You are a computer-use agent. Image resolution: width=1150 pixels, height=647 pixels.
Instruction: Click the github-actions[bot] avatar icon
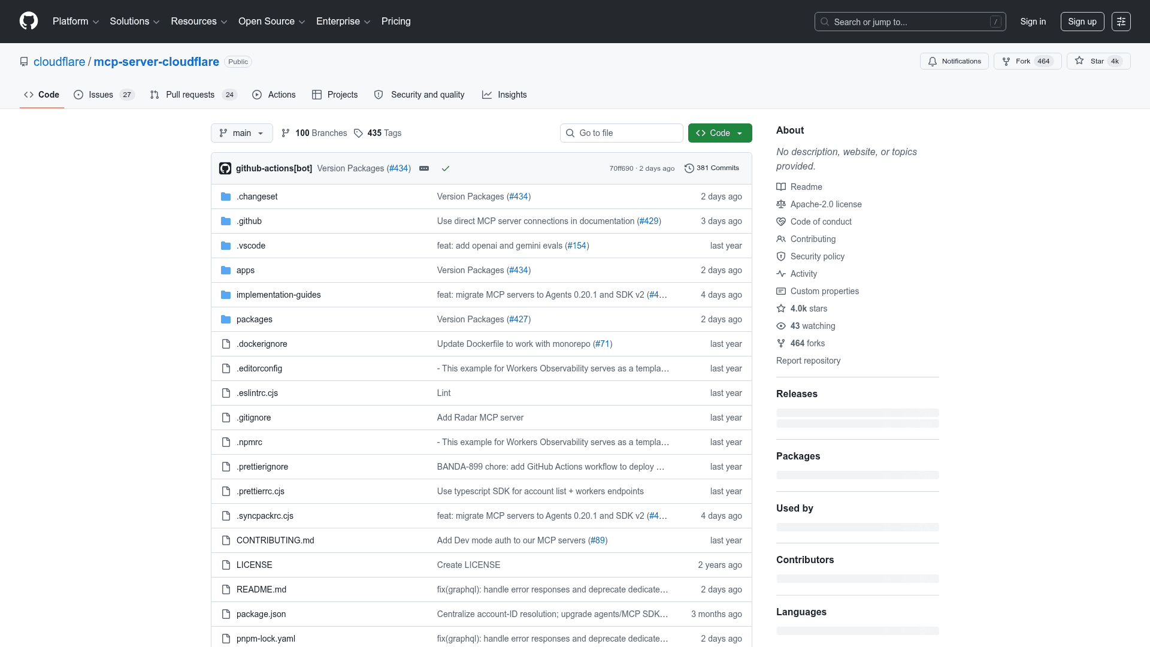coord(225,168)
